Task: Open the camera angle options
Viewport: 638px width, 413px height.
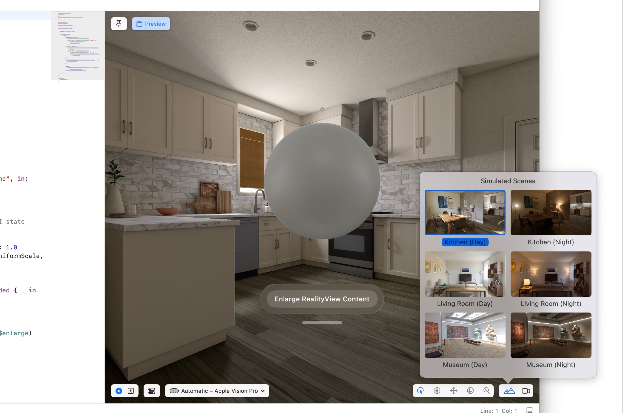Action: [x=526, y=391]
